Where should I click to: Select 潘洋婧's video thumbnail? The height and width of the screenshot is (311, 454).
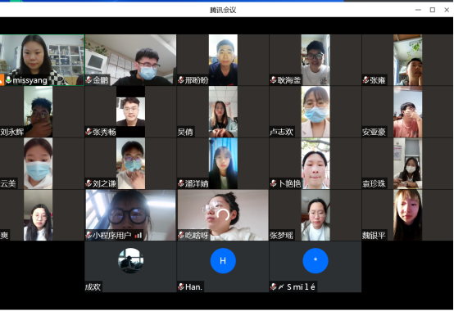click(223, 164)
